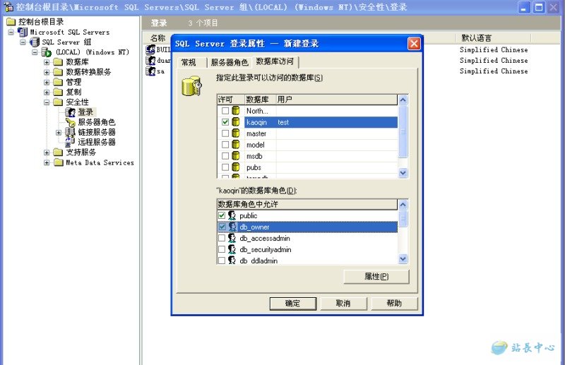
Task: Click the pubs database cylinder icon
Action: (236, 167)
